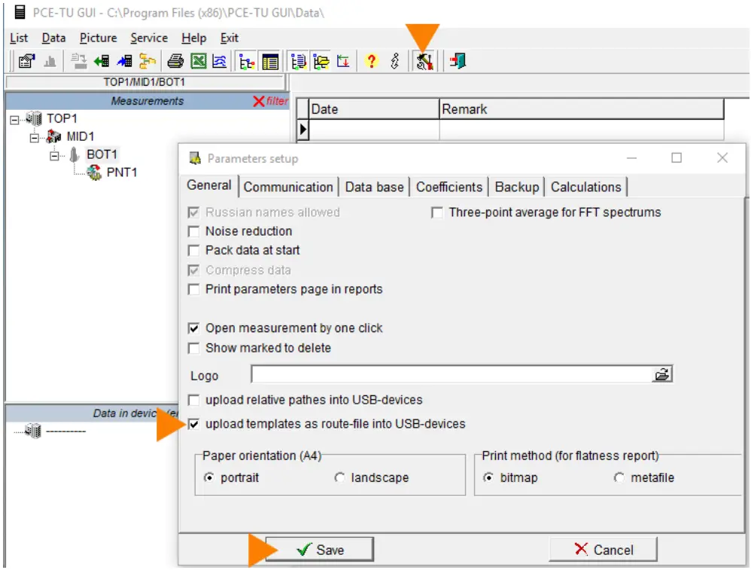The height and width of the screenshot is (570, 751).
Task: Select metafile print method
Action: pos(619,478)
